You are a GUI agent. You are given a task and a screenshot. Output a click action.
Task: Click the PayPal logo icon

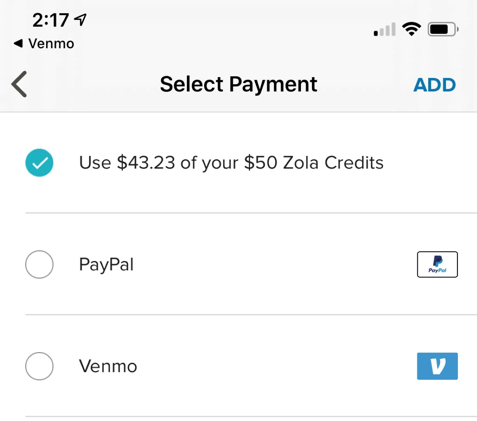tap(437, 264)
